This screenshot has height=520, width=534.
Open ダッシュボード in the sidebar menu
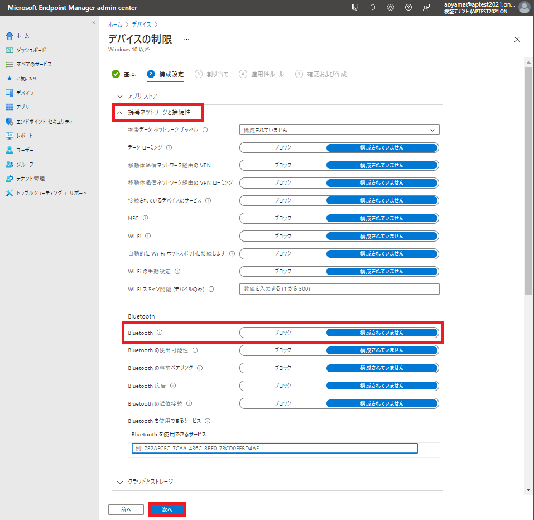point(31,50)
